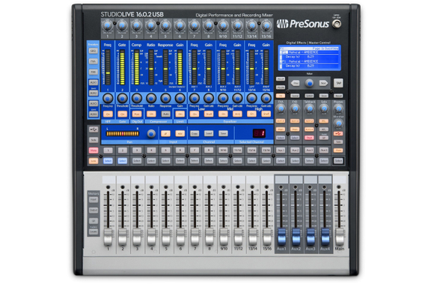
Task: Toggle the High band Shelf button
Action: click(266, 114)
